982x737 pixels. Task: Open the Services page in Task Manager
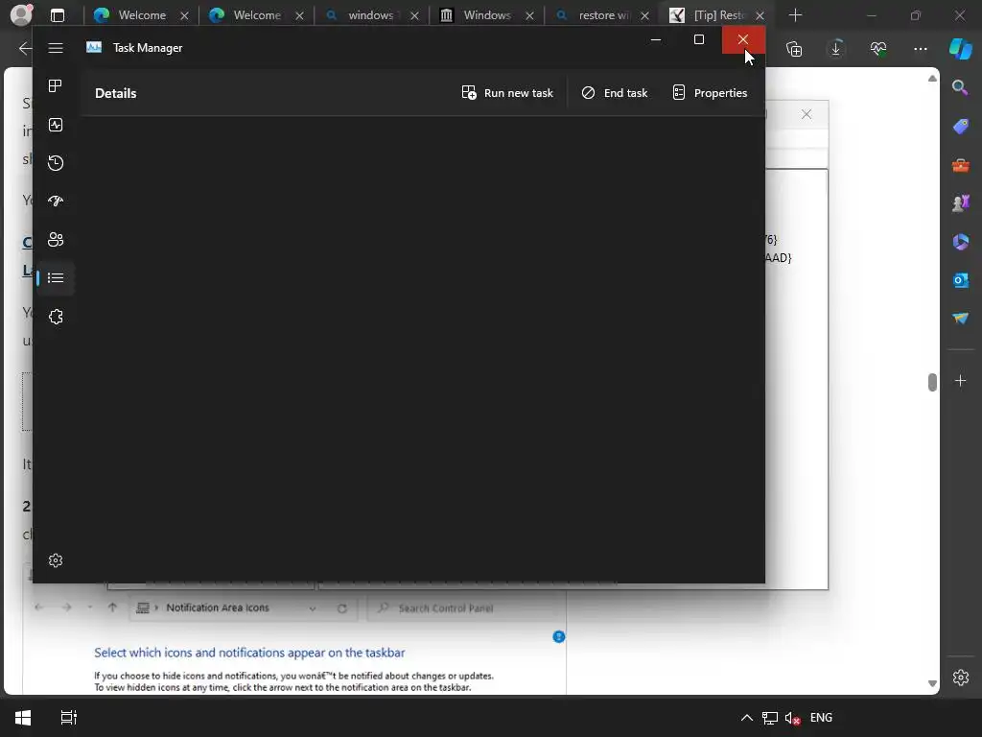point(56,317)
